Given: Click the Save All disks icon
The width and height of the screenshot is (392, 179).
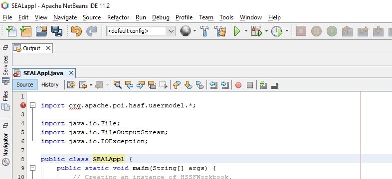Looking at the screenshot, I should click(57, 31).
